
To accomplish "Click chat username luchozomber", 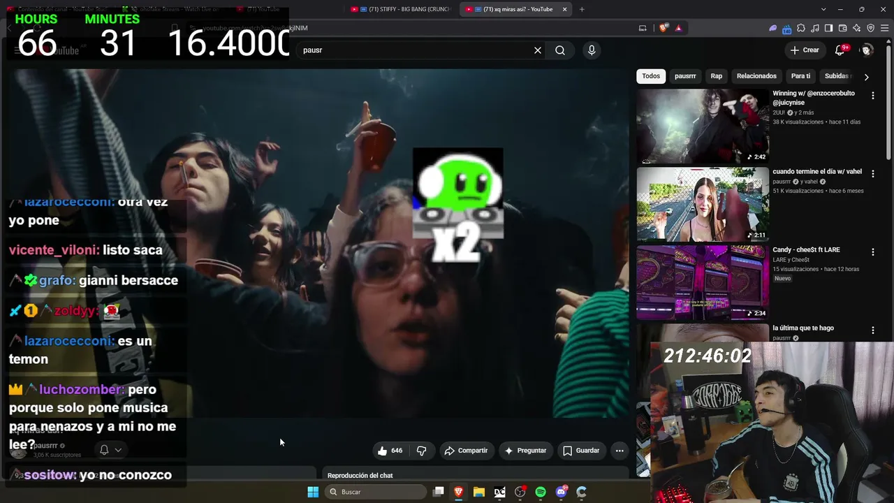I will 82,390.
